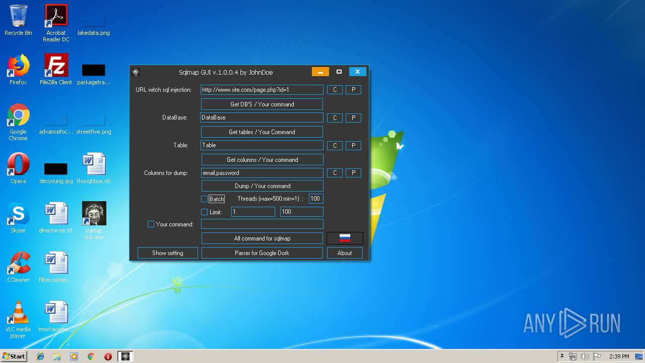Click C button beside Columns field
Viewport: 645px width, 363px height.
[335, 173]
